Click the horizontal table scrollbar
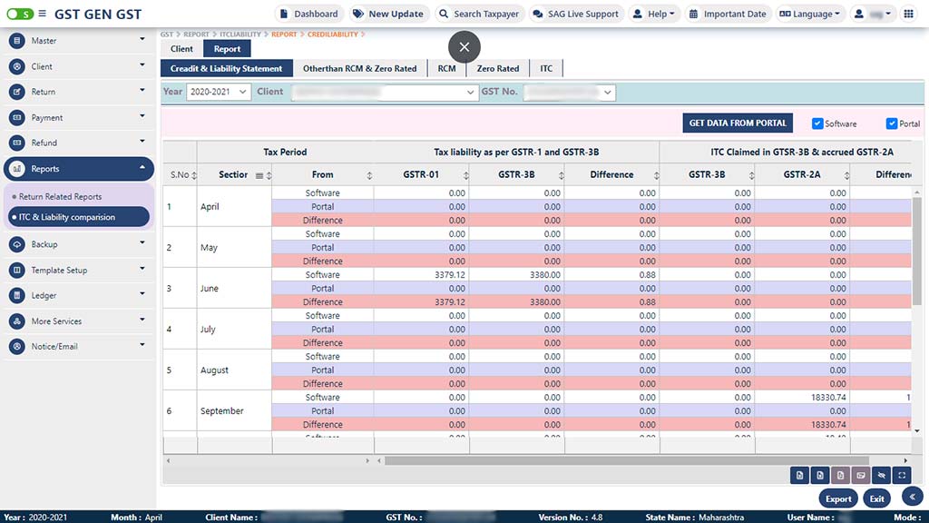This screenshot has height=523, width=929. coord(626,460)
